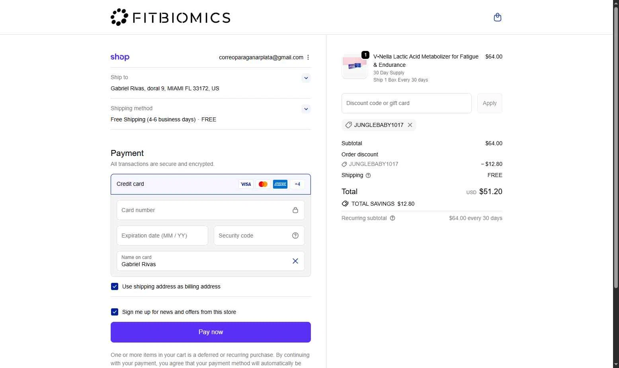Click the total amount $51.20
The image size is (619, 368).
490,192
